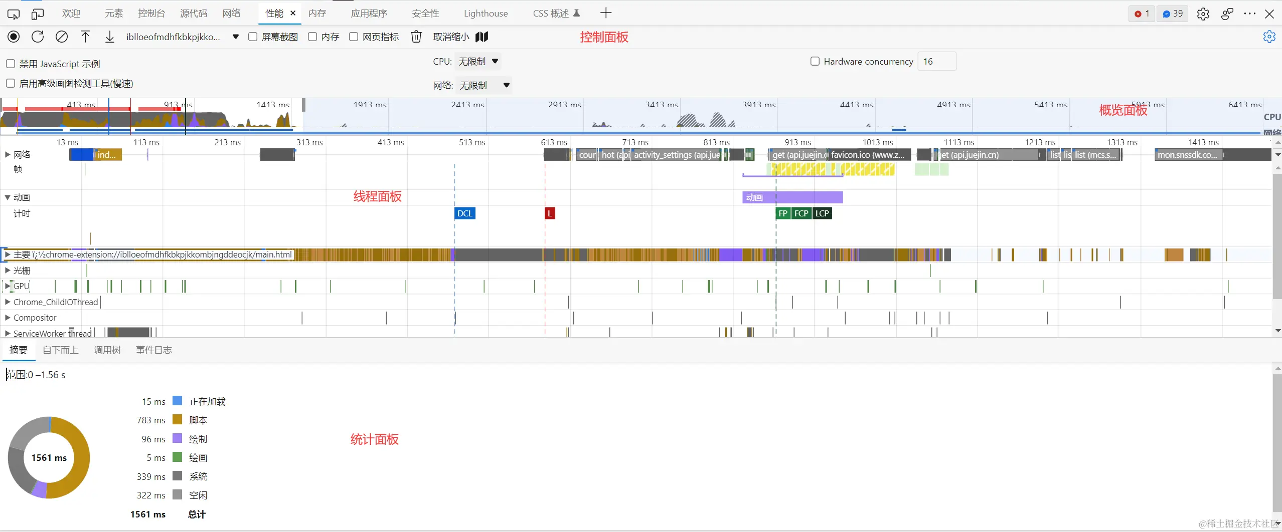This screenshot has height=532, width=1282.
Task: Switch to the 欢迎 tab
Action: point(71,14)
